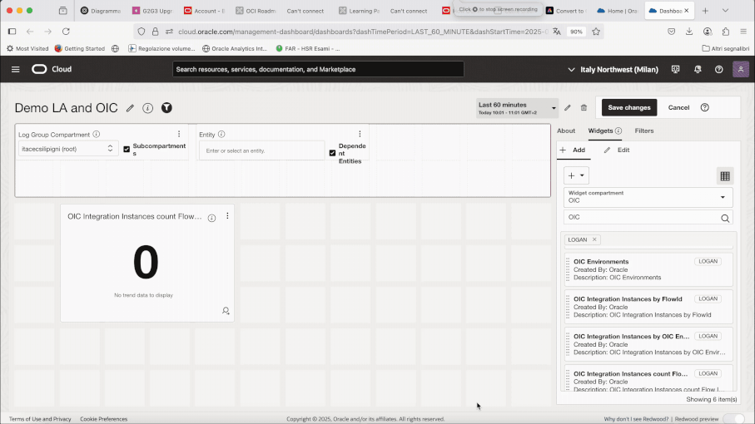Show info for Log Group Compartment

97,134
